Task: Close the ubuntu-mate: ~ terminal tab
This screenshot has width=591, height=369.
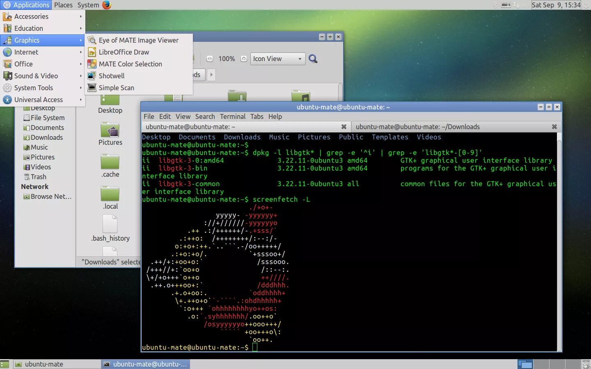Action: (344, 127)
